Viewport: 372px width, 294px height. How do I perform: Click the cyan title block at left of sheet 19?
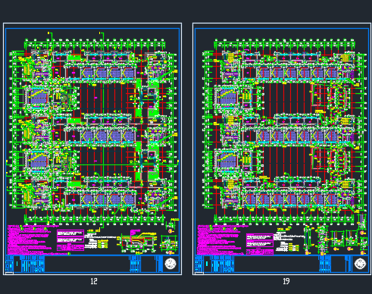coord(214,264)
